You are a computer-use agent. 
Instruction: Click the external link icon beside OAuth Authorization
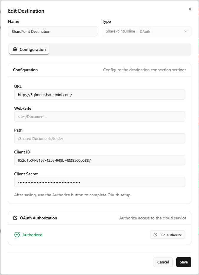click(15, 218)
